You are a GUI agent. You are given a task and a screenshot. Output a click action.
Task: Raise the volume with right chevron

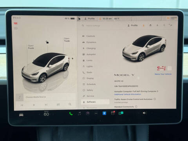(x=152, y=113)
